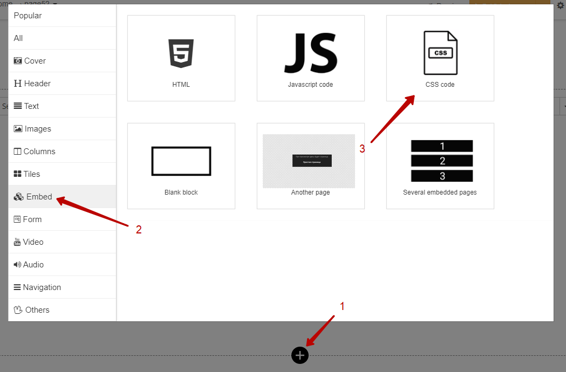Select the Embed category label
This screenshot has width=566, height=372.
[39, 197]
